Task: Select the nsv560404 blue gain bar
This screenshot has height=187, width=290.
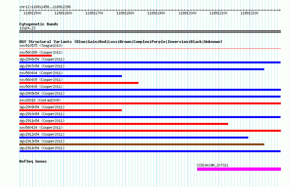Action: tap(70, 76)
